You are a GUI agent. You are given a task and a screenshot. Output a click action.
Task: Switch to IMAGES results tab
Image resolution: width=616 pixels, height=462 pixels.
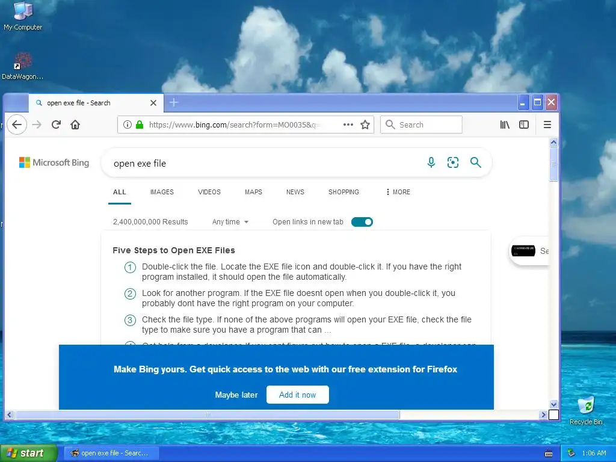(x=162, y=192)
